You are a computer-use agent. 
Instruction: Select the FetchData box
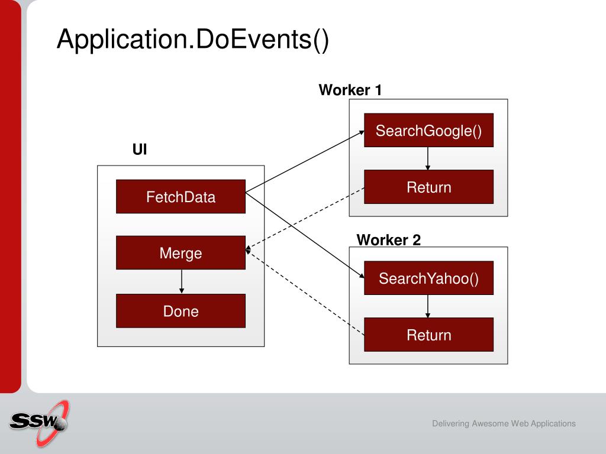[180, 196]
